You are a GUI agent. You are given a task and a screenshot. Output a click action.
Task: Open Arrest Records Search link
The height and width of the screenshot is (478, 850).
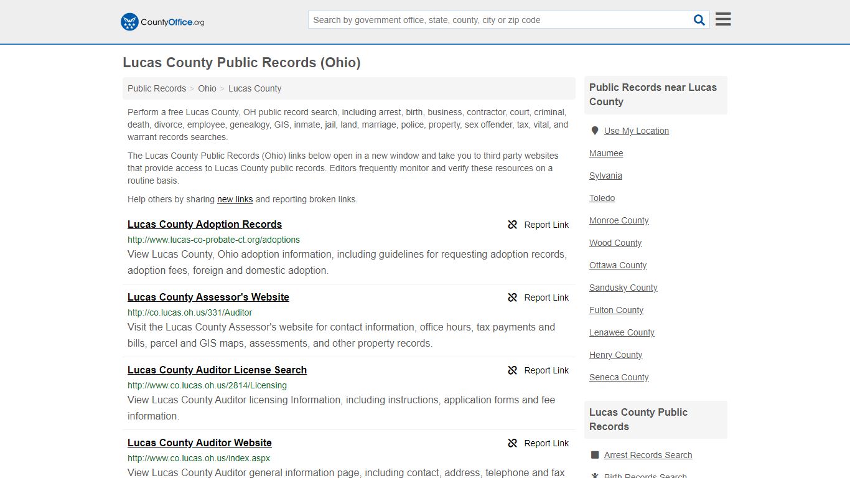[648, 455]
